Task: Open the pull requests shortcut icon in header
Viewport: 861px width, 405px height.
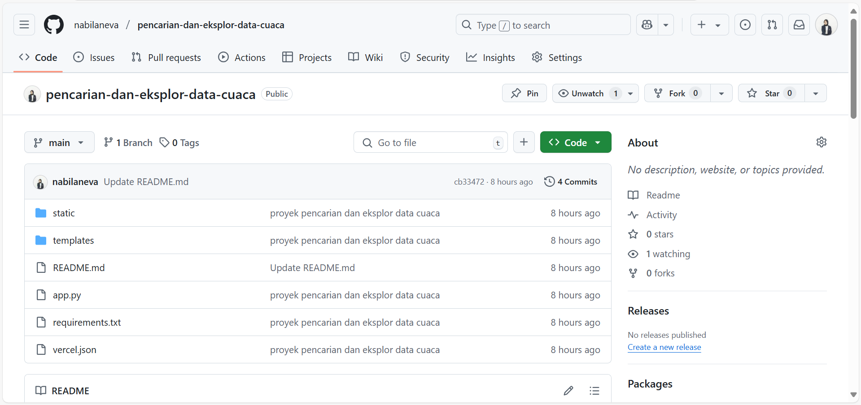Action: 772,25
